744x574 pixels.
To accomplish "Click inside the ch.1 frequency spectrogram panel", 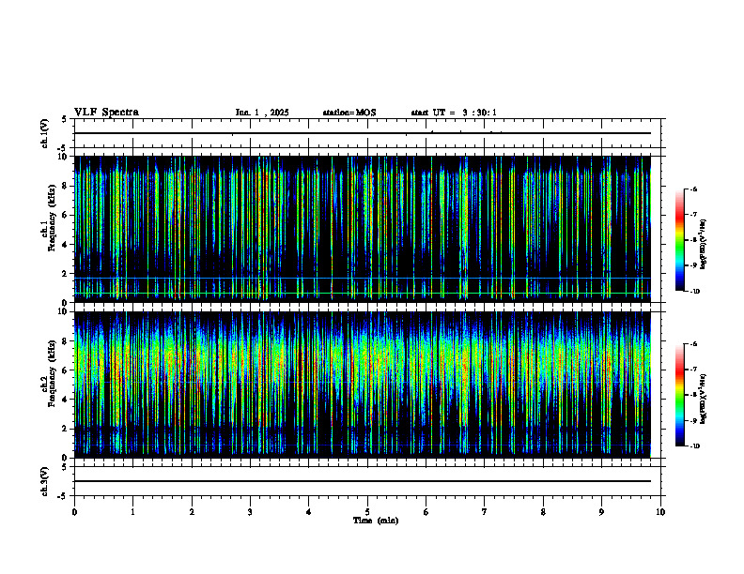I will tap(363, 229).
